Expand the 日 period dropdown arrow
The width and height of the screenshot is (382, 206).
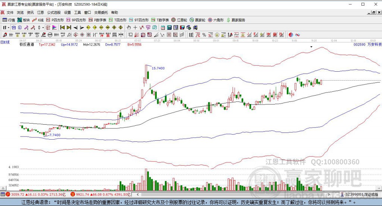8,28
